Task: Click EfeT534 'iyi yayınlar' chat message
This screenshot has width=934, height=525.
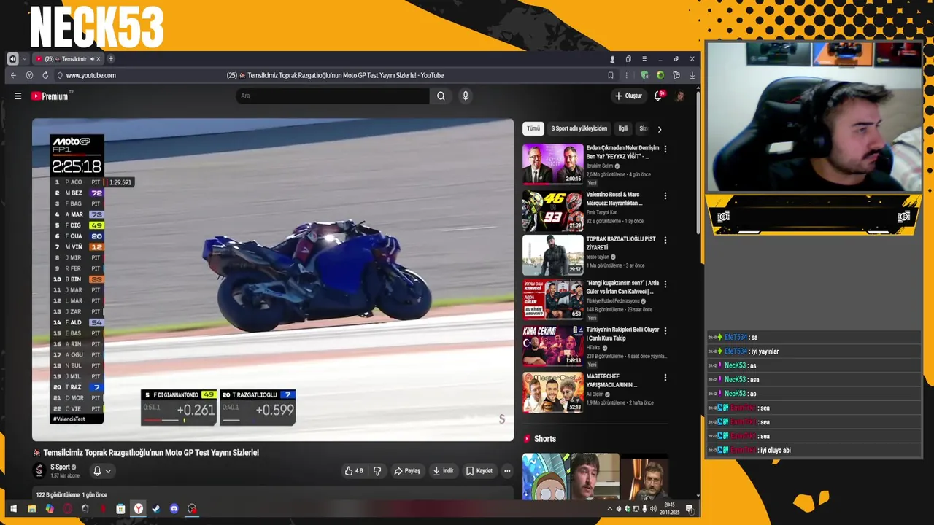Action: point(765,351)
